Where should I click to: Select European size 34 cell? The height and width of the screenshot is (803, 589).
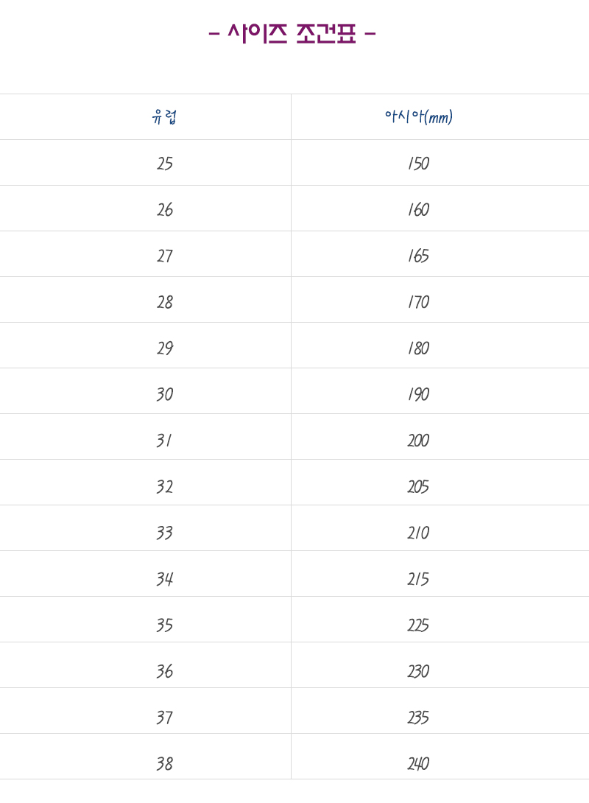(164, 579)
